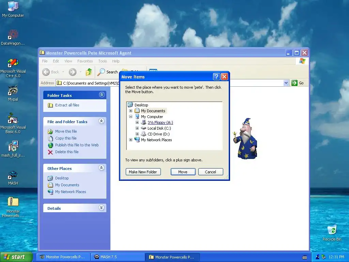349x262 pixels.
Task: Expand My Documents tree node
Action: [131, 111]
